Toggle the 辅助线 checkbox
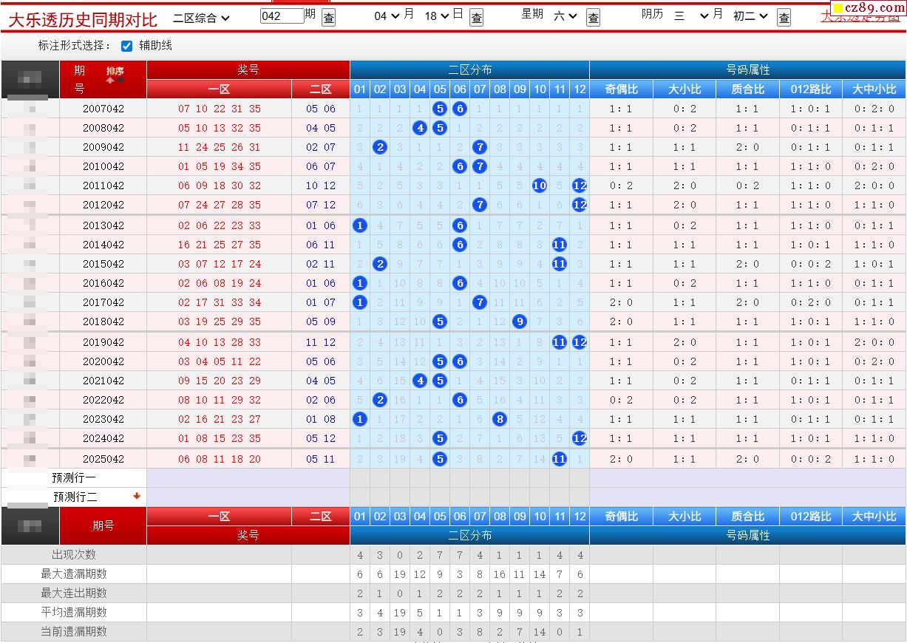This screenshot has height=643, width=907. coord(126,46)
